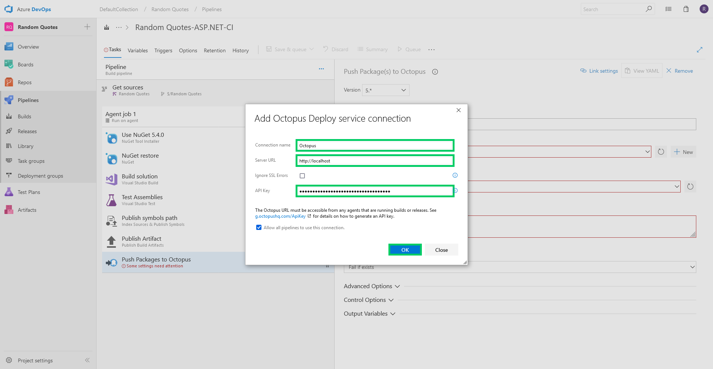Open the Boards sidebar section
This screenshot has width=713, height=369.
pos(26,65)
